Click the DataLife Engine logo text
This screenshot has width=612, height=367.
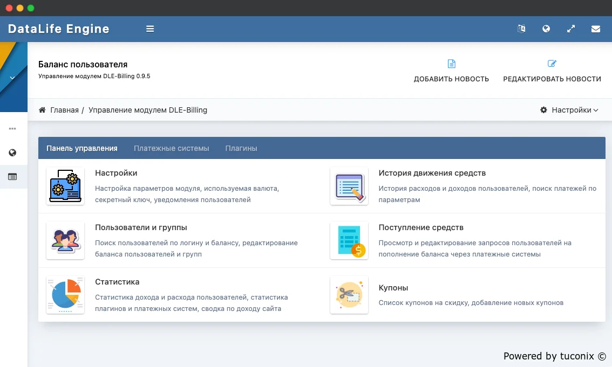[58, 29]
